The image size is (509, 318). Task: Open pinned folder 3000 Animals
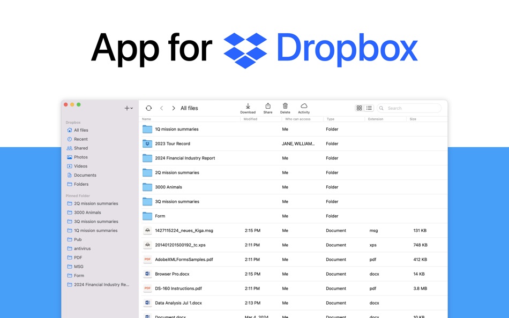pos(84,213)
